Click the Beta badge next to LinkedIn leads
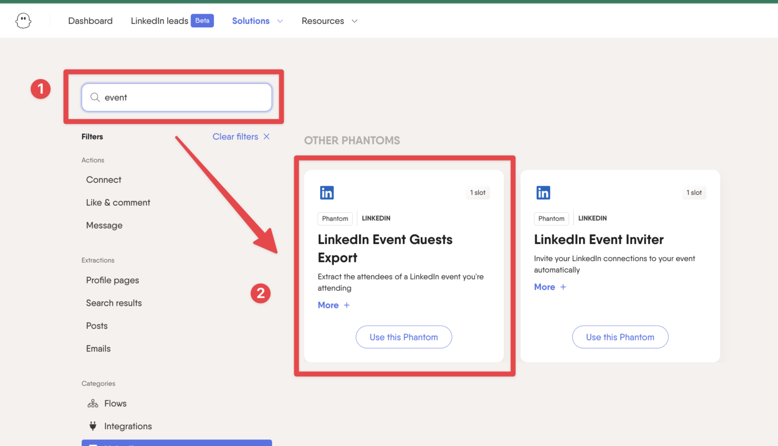Screen dimensions: 778x446 [x=202, y=20]
